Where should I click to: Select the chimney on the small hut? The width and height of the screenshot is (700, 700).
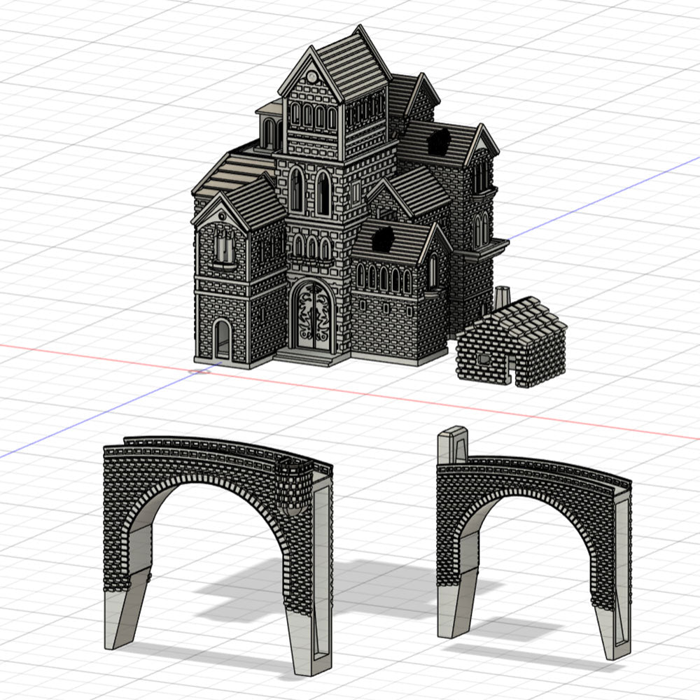click(502, 297)
